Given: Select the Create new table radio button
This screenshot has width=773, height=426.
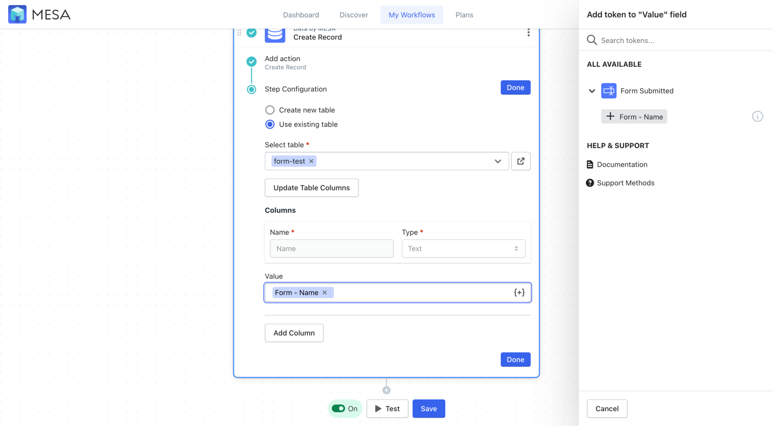Looking at the screenshot, I should tap(270, 110).
